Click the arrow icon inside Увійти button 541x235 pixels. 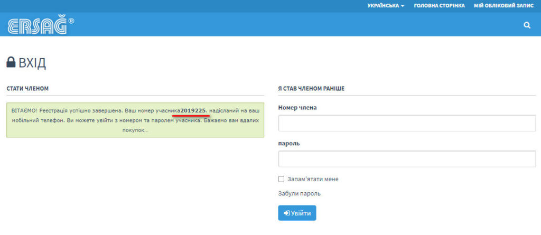pos(286,213)
